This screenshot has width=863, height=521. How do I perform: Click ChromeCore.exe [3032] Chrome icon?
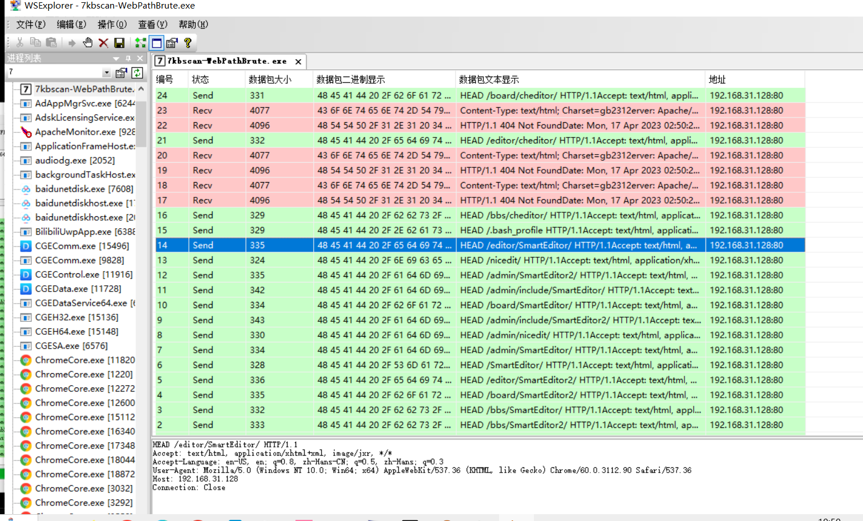26,488
